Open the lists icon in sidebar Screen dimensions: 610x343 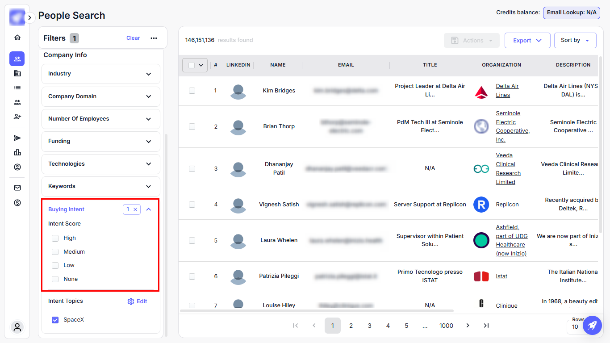pyautogui.click(x=17, y=88)
